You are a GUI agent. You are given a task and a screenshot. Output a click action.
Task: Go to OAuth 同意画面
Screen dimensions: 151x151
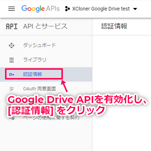[x=39, y=89]
